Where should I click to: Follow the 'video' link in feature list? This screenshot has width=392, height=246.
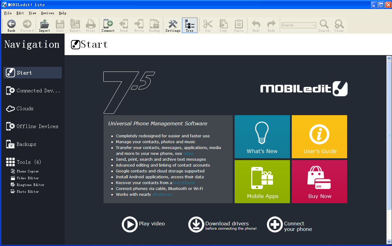[x=188, y=153]
